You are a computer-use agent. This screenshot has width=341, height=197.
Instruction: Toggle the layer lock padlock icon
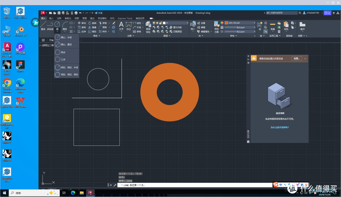(x=160, y=23)
